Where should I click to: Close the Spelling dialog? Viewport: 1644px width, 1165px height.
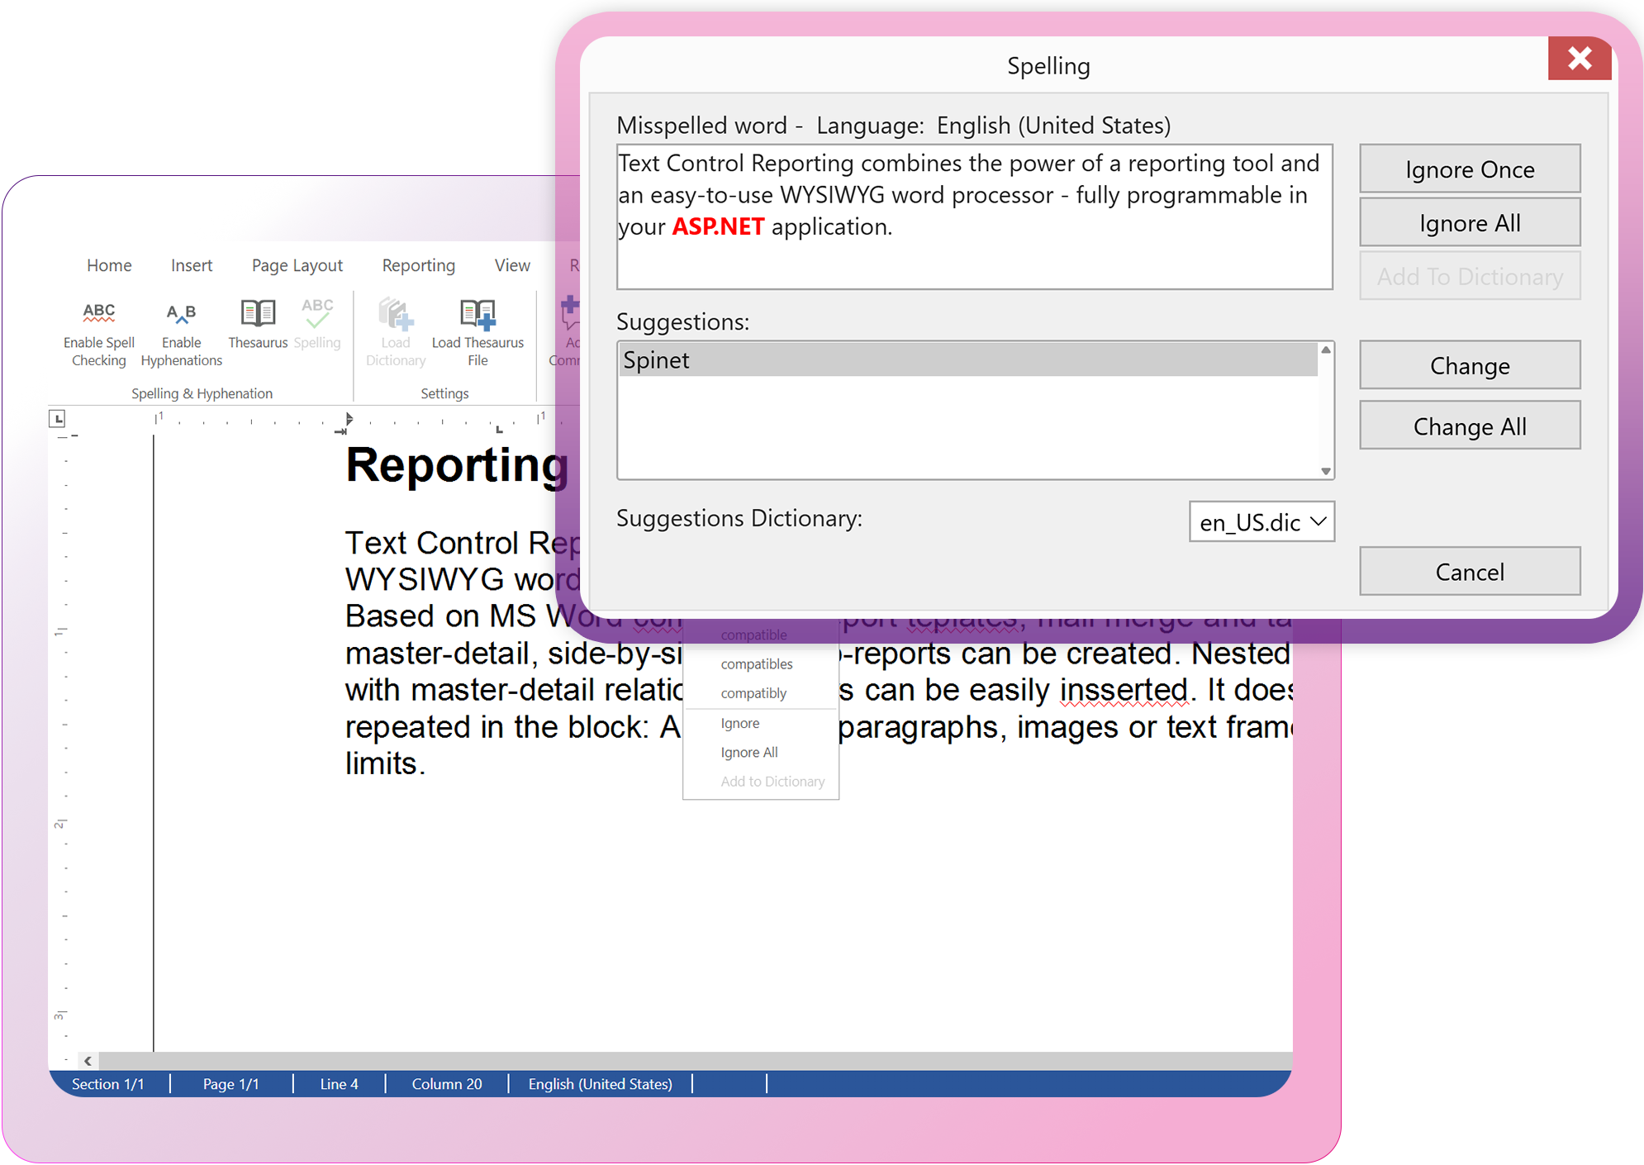pyautogui.click(x=1580, y=58)
